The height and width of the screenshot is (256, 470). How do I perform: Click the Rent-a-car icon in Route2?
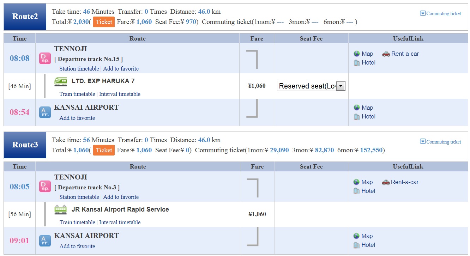point(386,54)
